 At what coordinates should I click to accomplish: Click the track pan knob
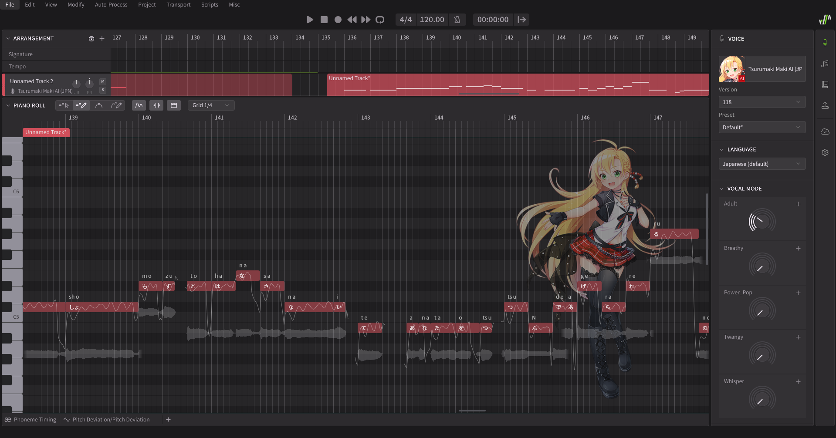tap(89, 83)
